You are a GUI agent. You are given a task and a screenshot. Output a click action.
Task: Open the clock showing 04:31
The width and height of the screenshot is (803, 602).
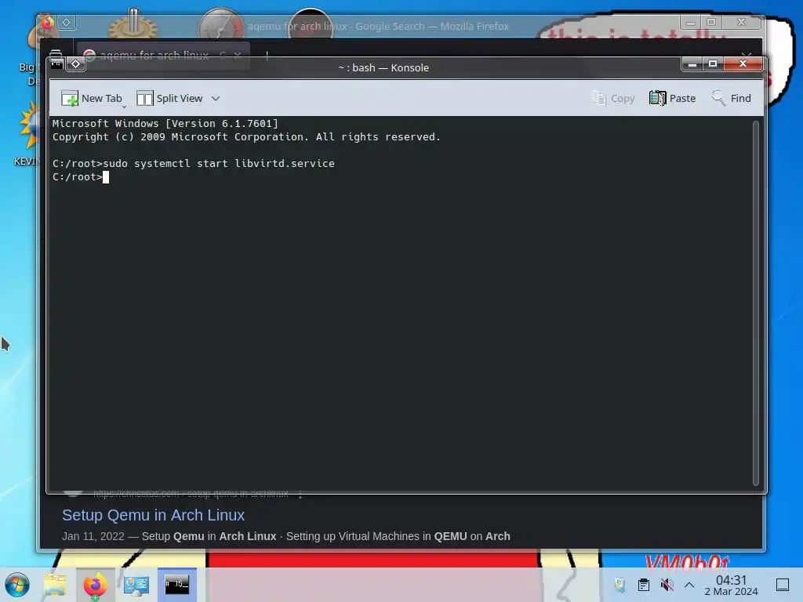(x=732, y=585)
